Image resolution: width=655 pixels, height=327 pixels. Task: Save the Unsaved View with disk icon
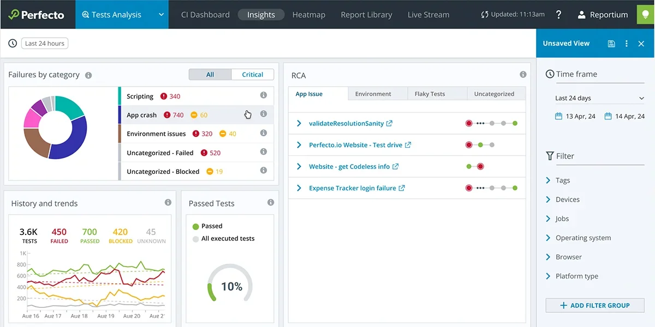[611, 44]
